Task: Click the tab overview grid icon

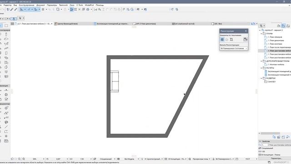Action: (x=12, y=24)
